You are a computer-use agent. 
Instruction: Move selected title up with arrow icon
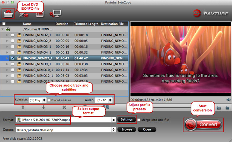point(23,107)
